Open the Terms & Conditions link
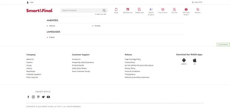 tap(132, 71)
